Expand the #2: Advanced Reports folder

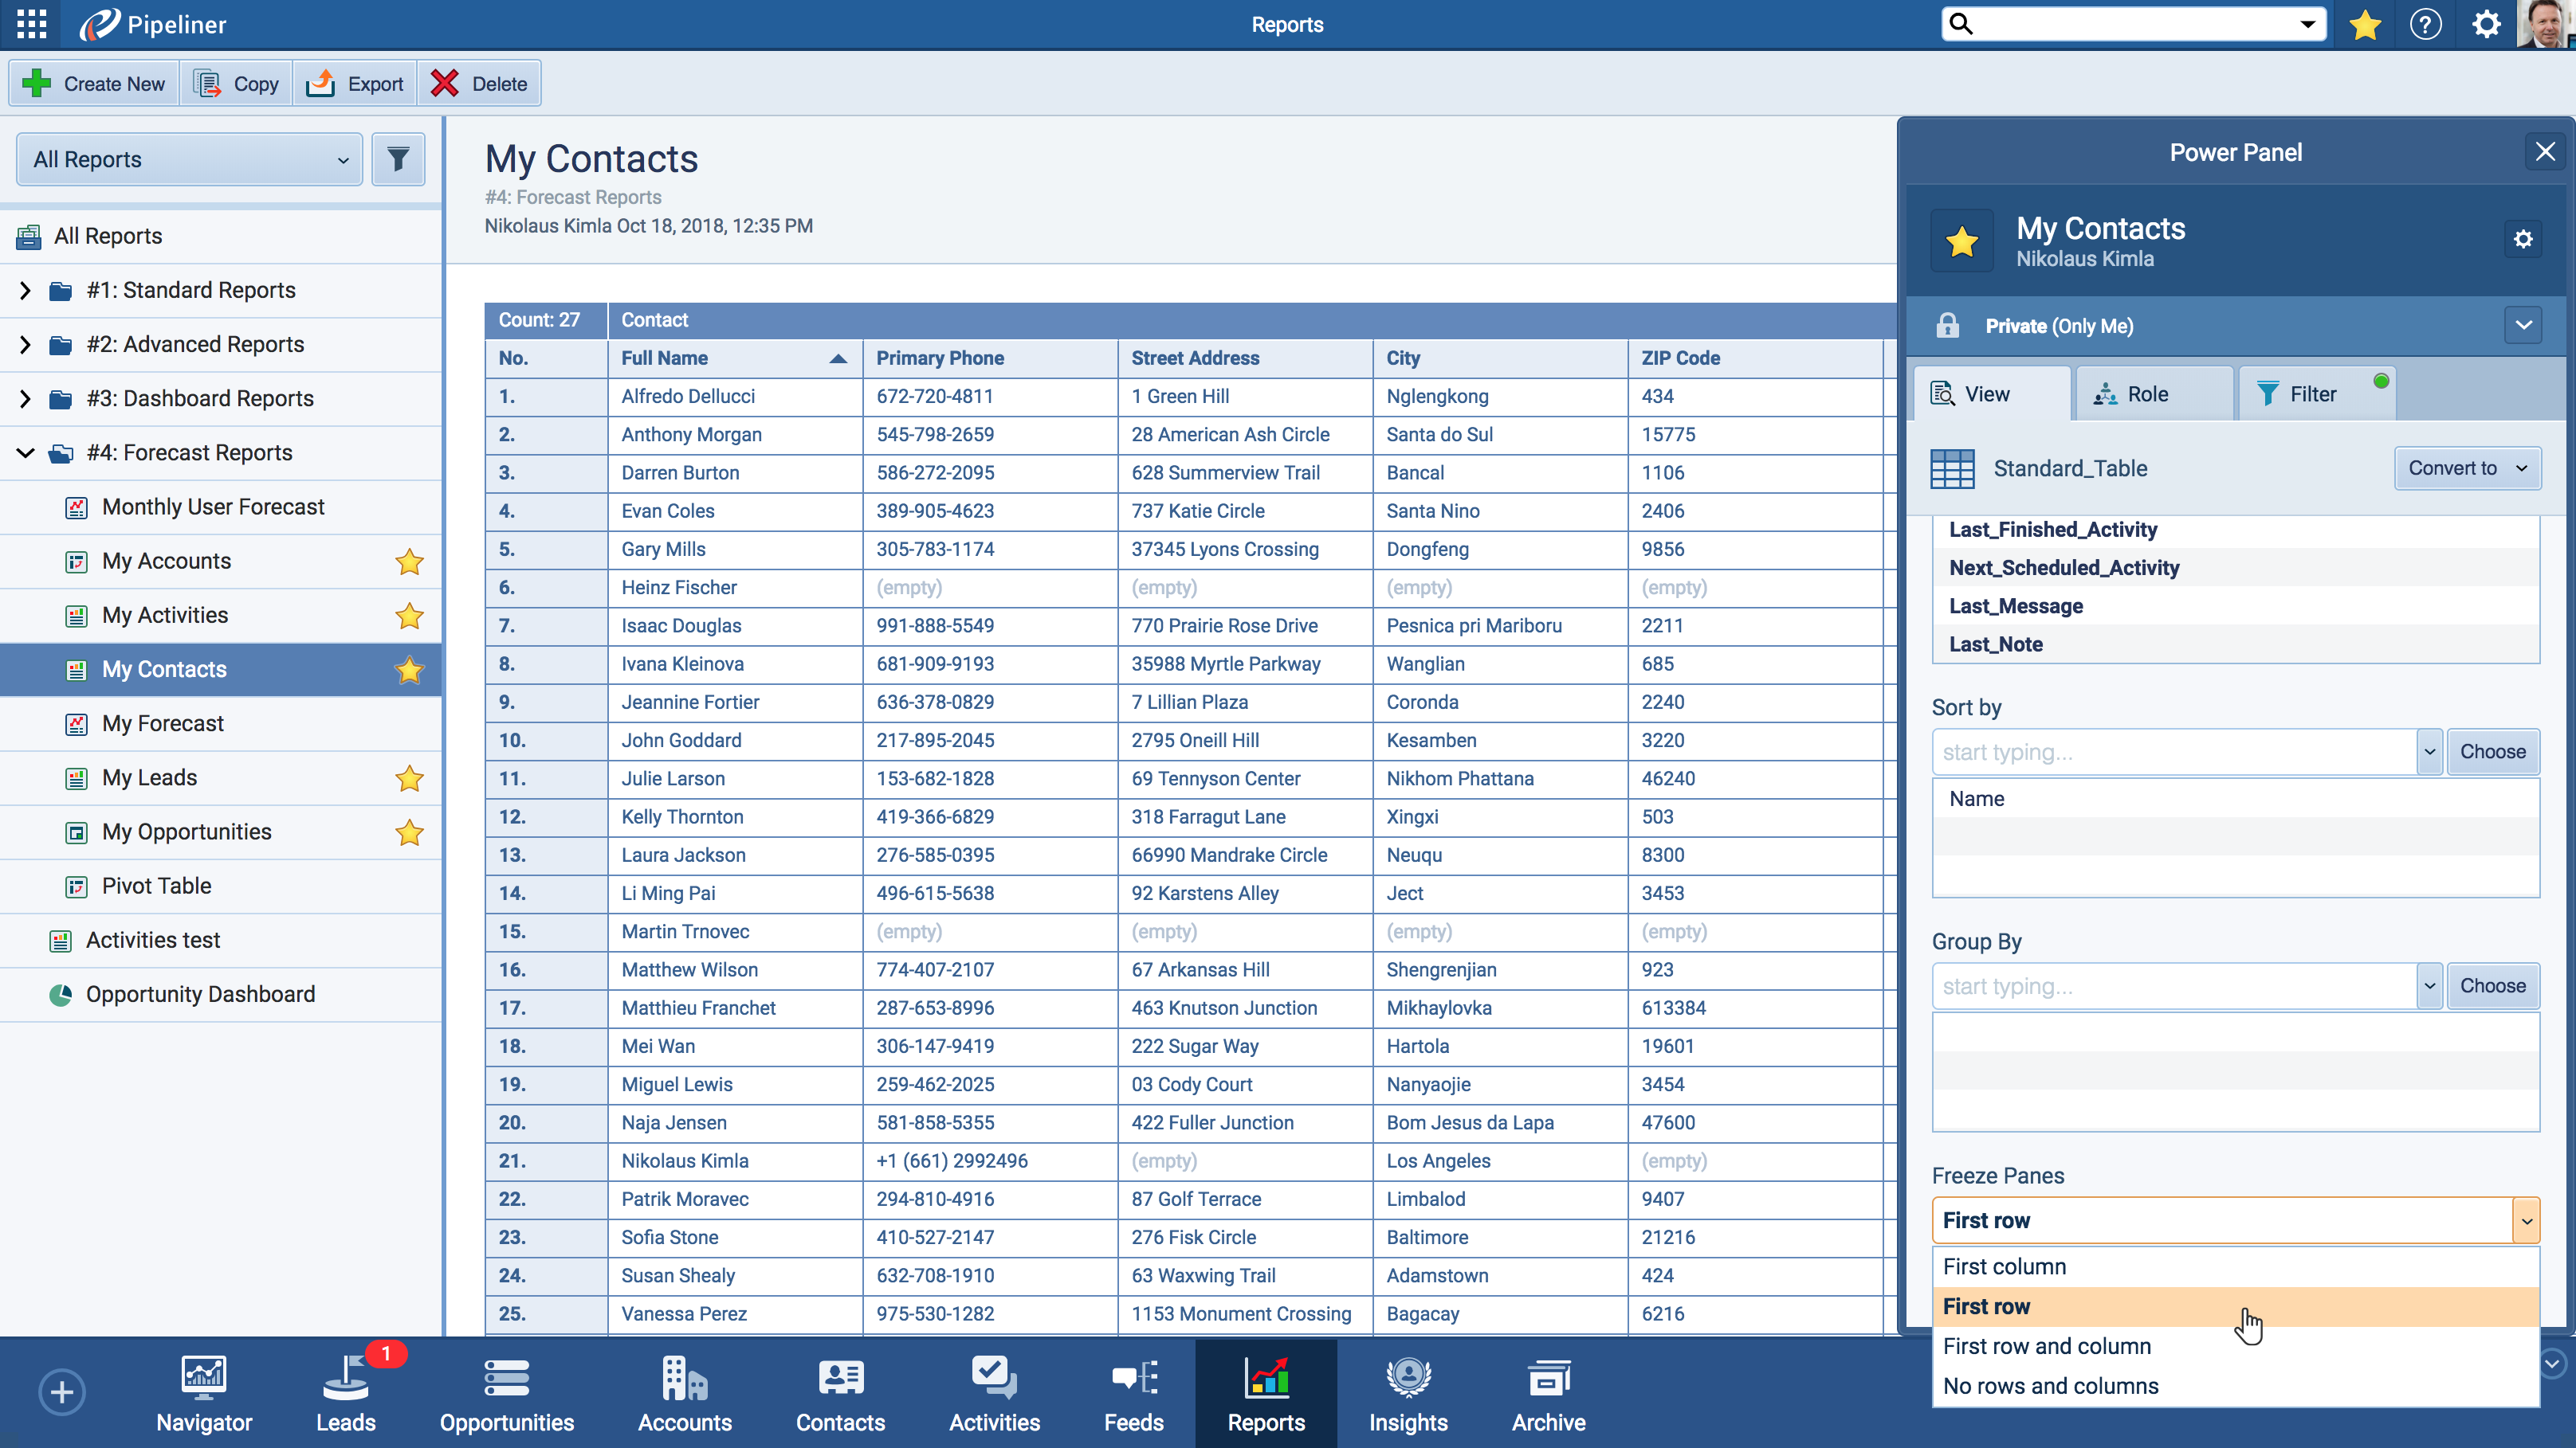click(25, 345)
